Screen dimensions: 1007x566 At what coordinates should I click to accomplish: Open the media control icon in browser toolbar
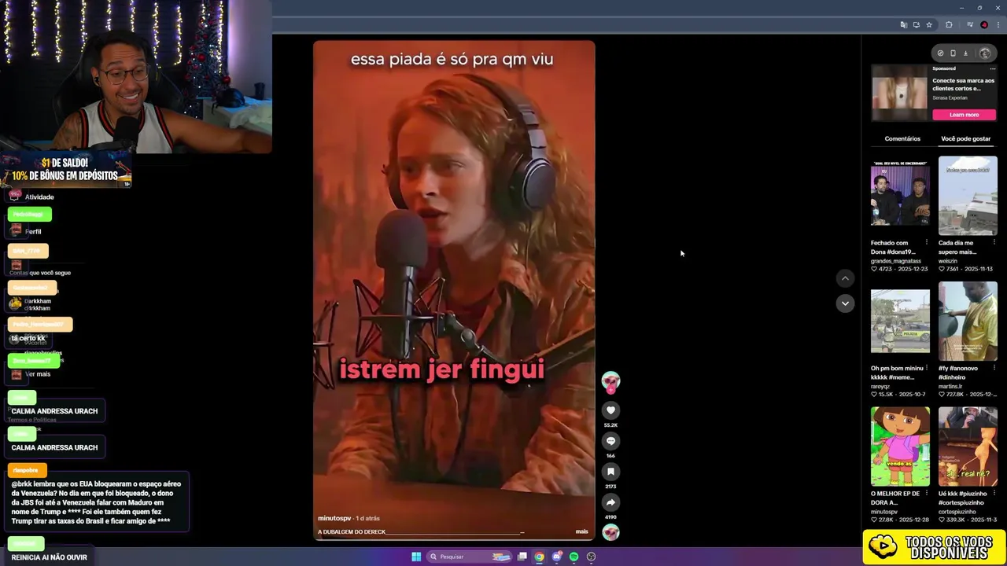tap(970, 25)
